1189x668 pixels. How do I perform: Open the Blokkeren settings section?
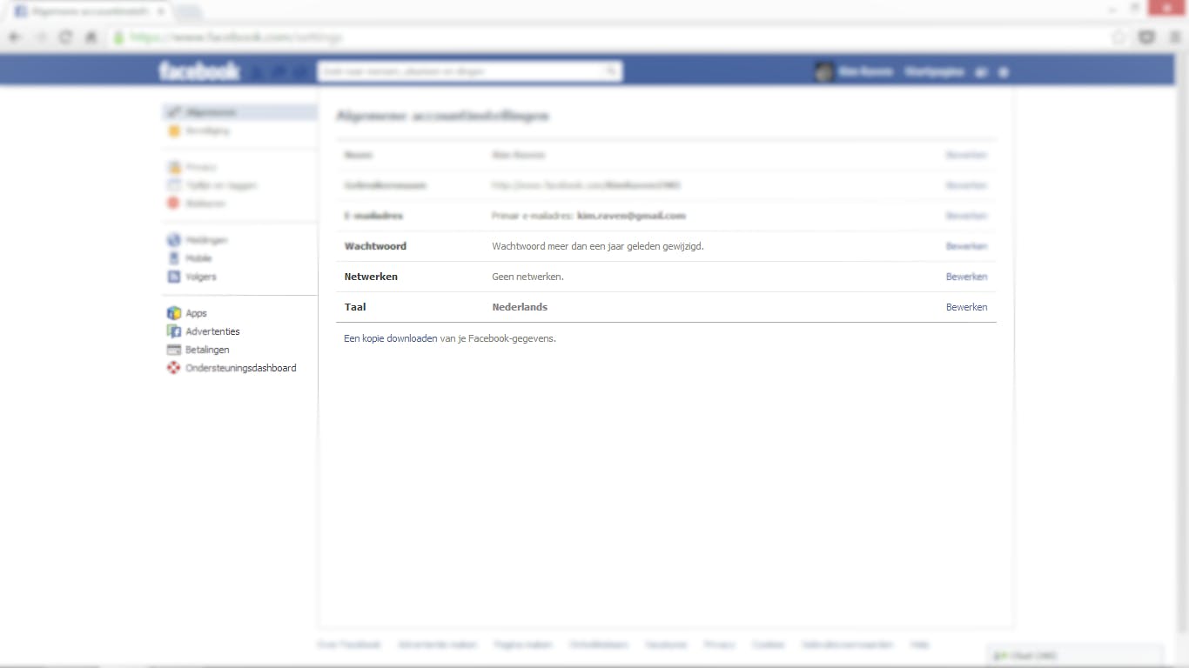(x=197, y=204)
